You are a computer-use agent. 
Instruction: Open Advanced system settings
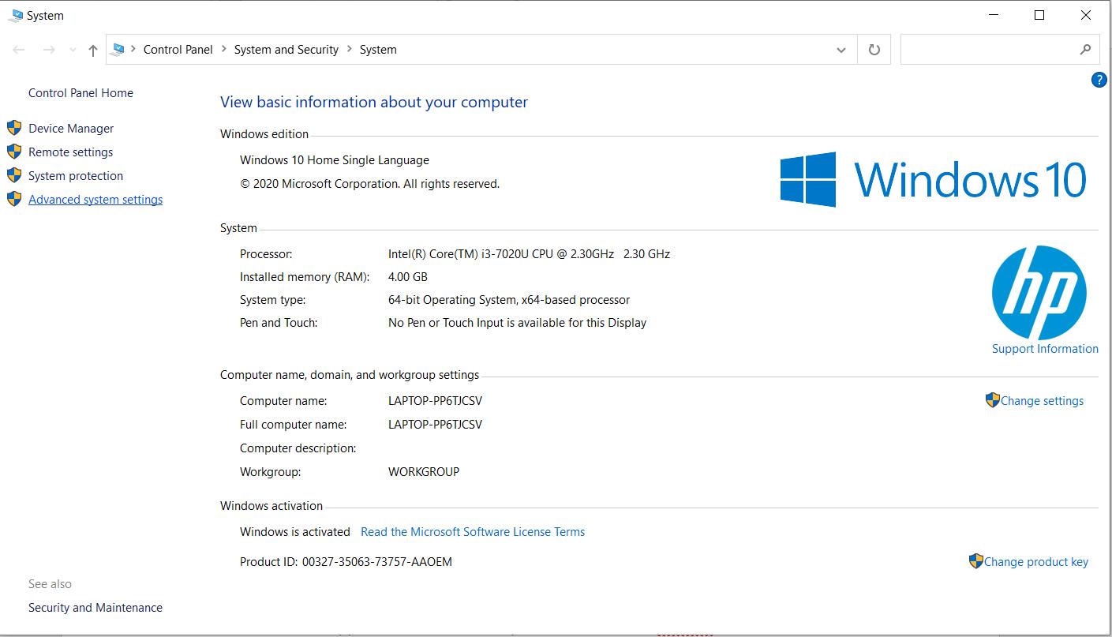(95, 200)
